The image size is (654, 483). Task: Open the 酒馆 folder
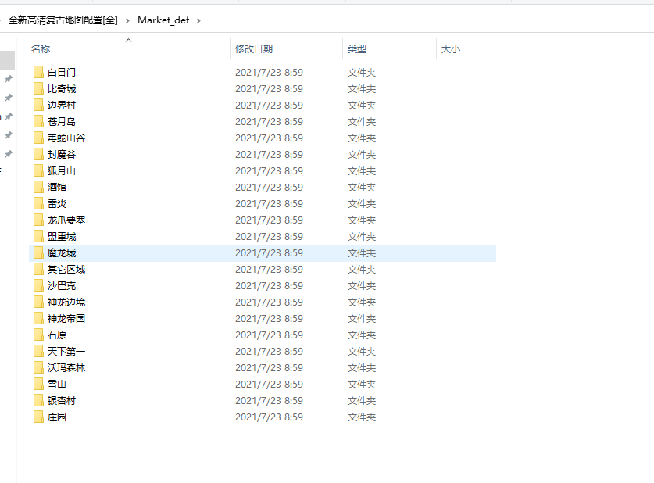tap(54, 187)
